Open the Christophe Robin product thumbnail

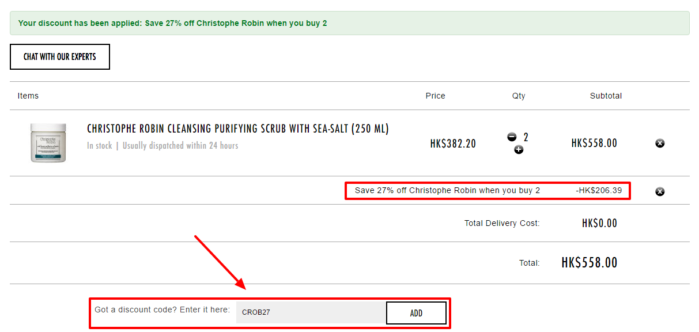(x=48, y=142)
